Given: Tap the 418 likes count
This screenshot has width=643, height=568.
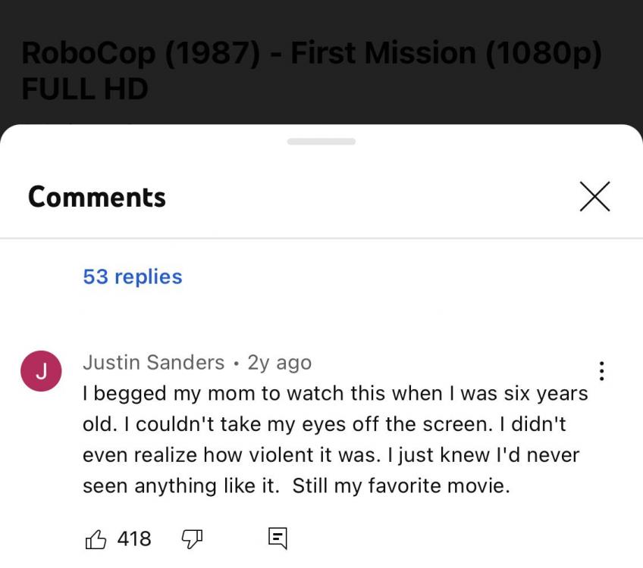Looking at the screenshot, I should [134, 539].
